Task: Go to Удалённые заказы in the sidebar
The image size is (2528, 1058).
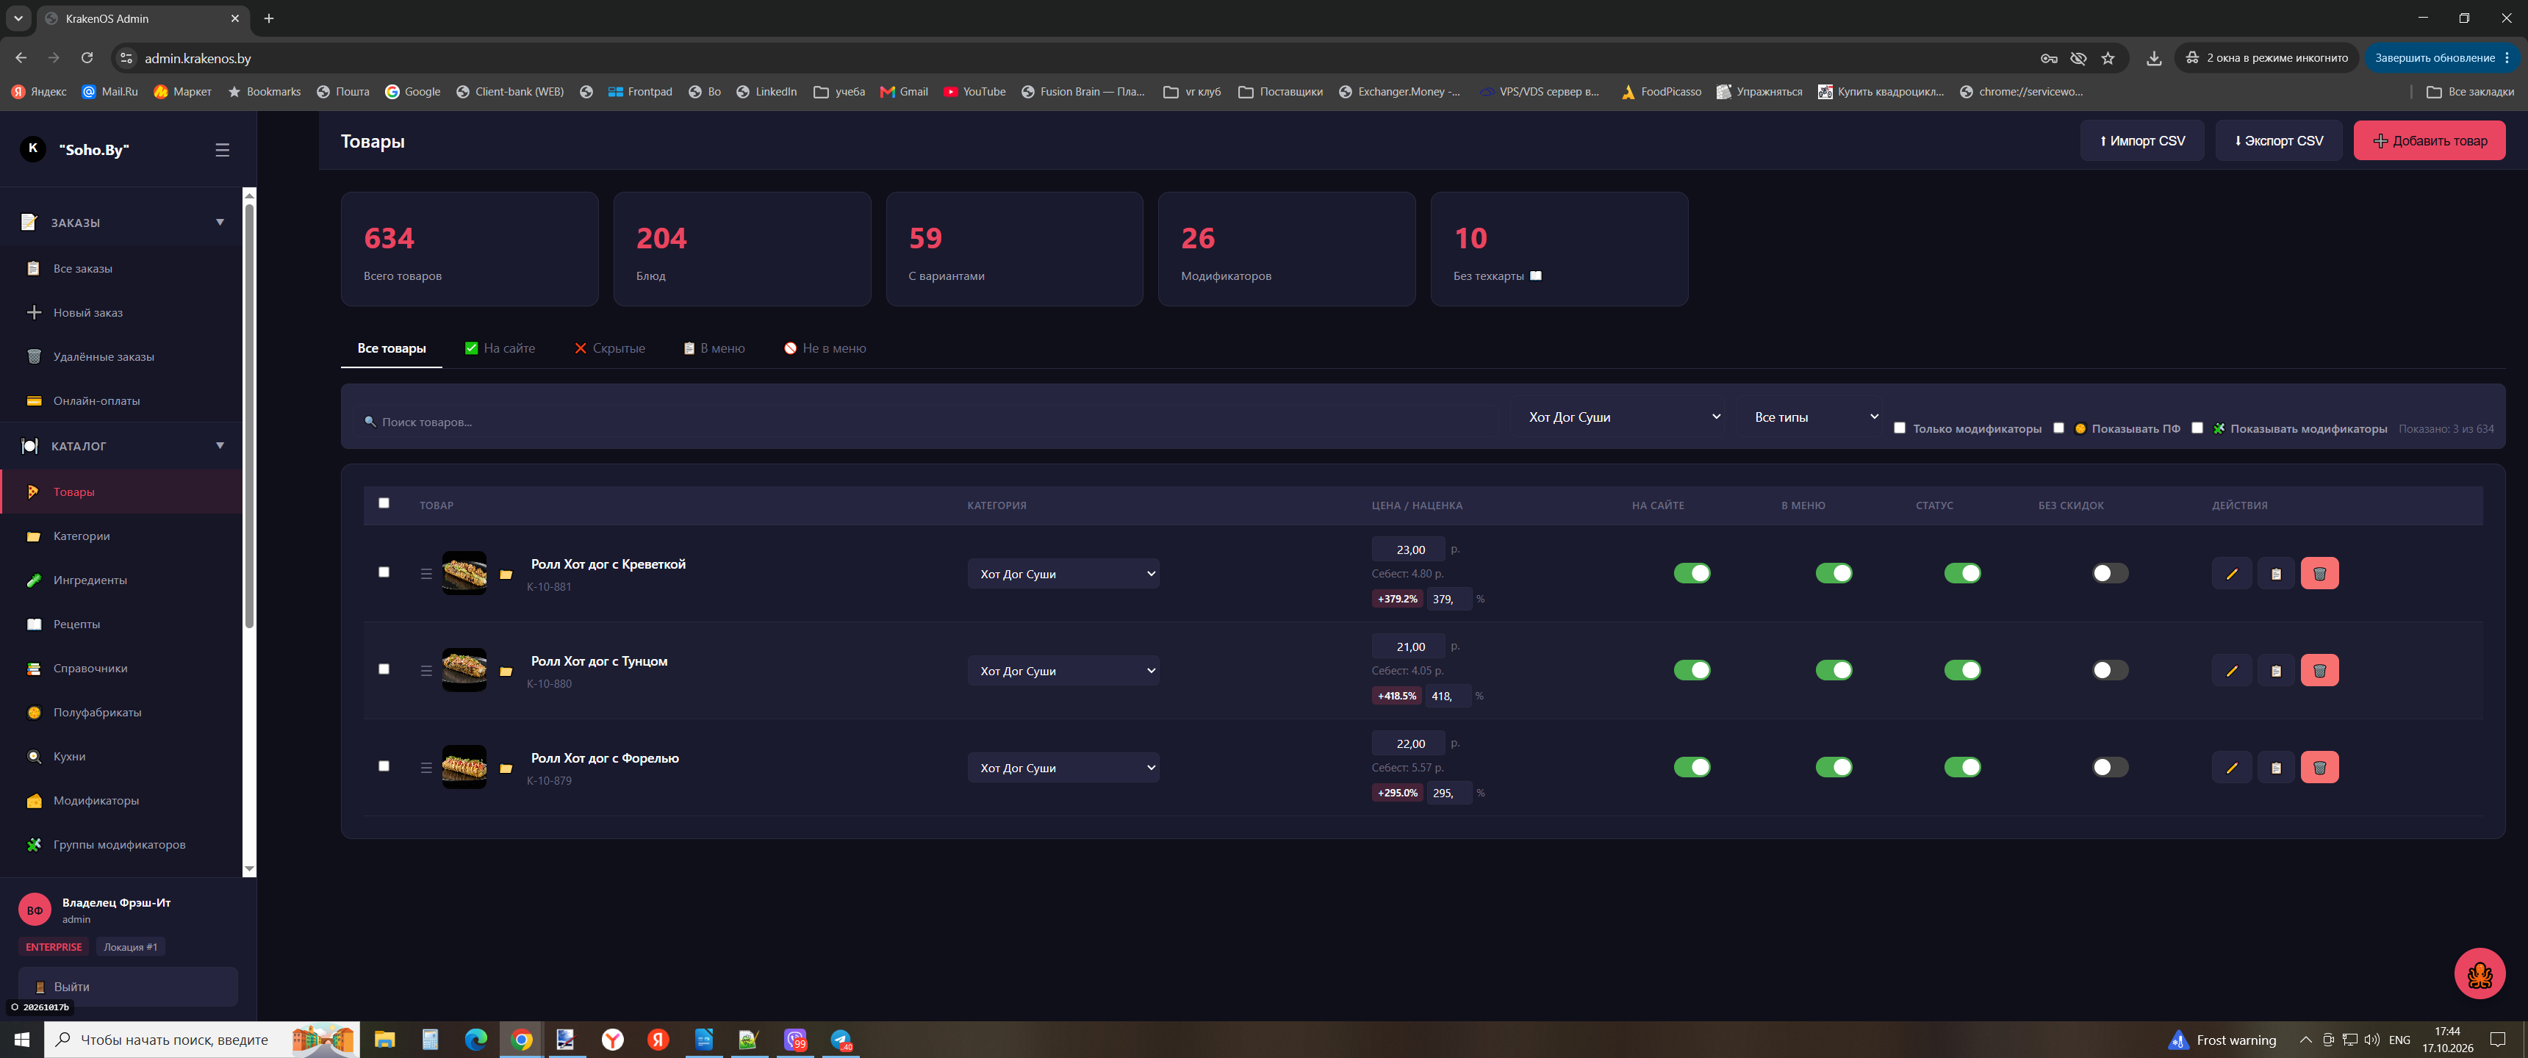Action: coord(122,357)
